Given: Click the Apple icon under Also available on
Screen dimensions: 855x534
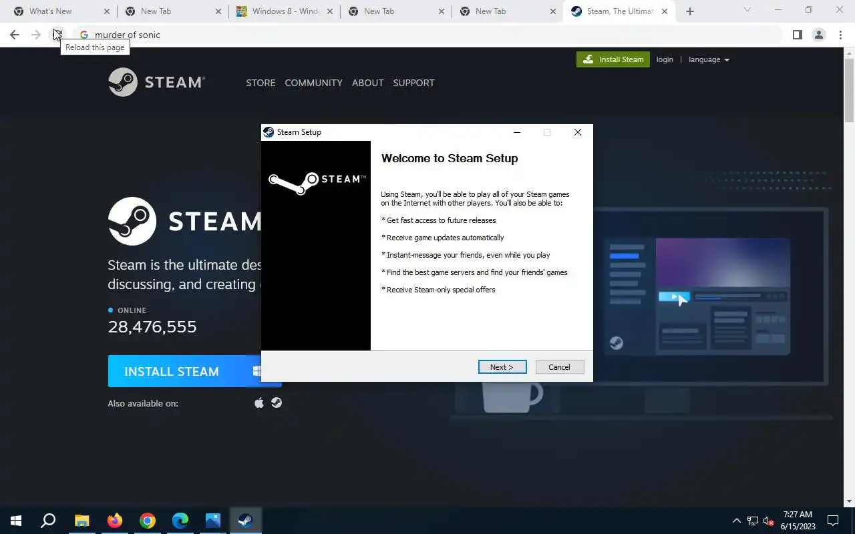Looking at the screenshot, I should (259, 403).
